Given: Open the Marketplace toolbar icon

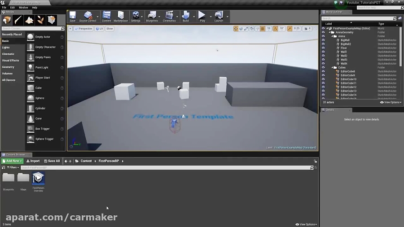Looking at the screenshot, I should point(121,17).
